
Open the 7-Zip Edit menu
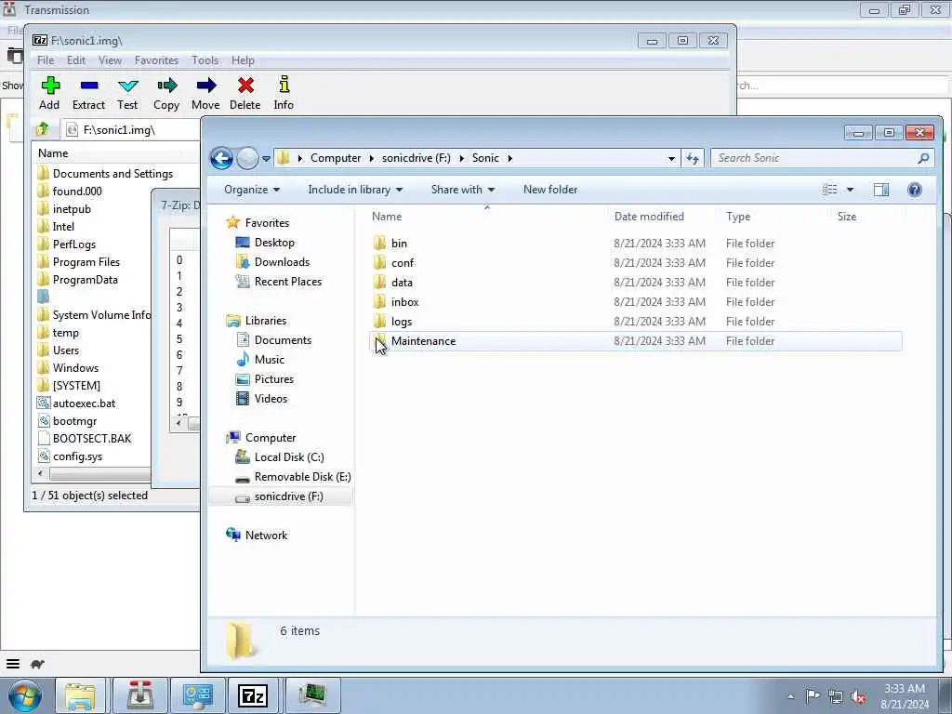pos(76,60)
